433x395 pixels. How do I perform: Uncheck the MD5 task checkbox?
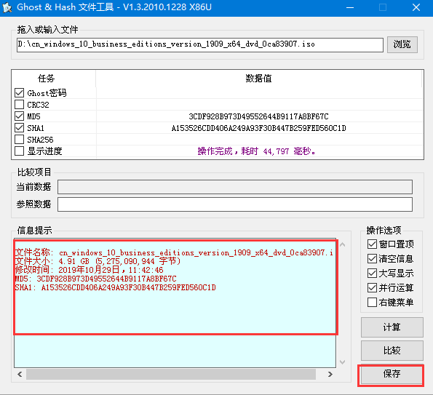tap(19, 116)
